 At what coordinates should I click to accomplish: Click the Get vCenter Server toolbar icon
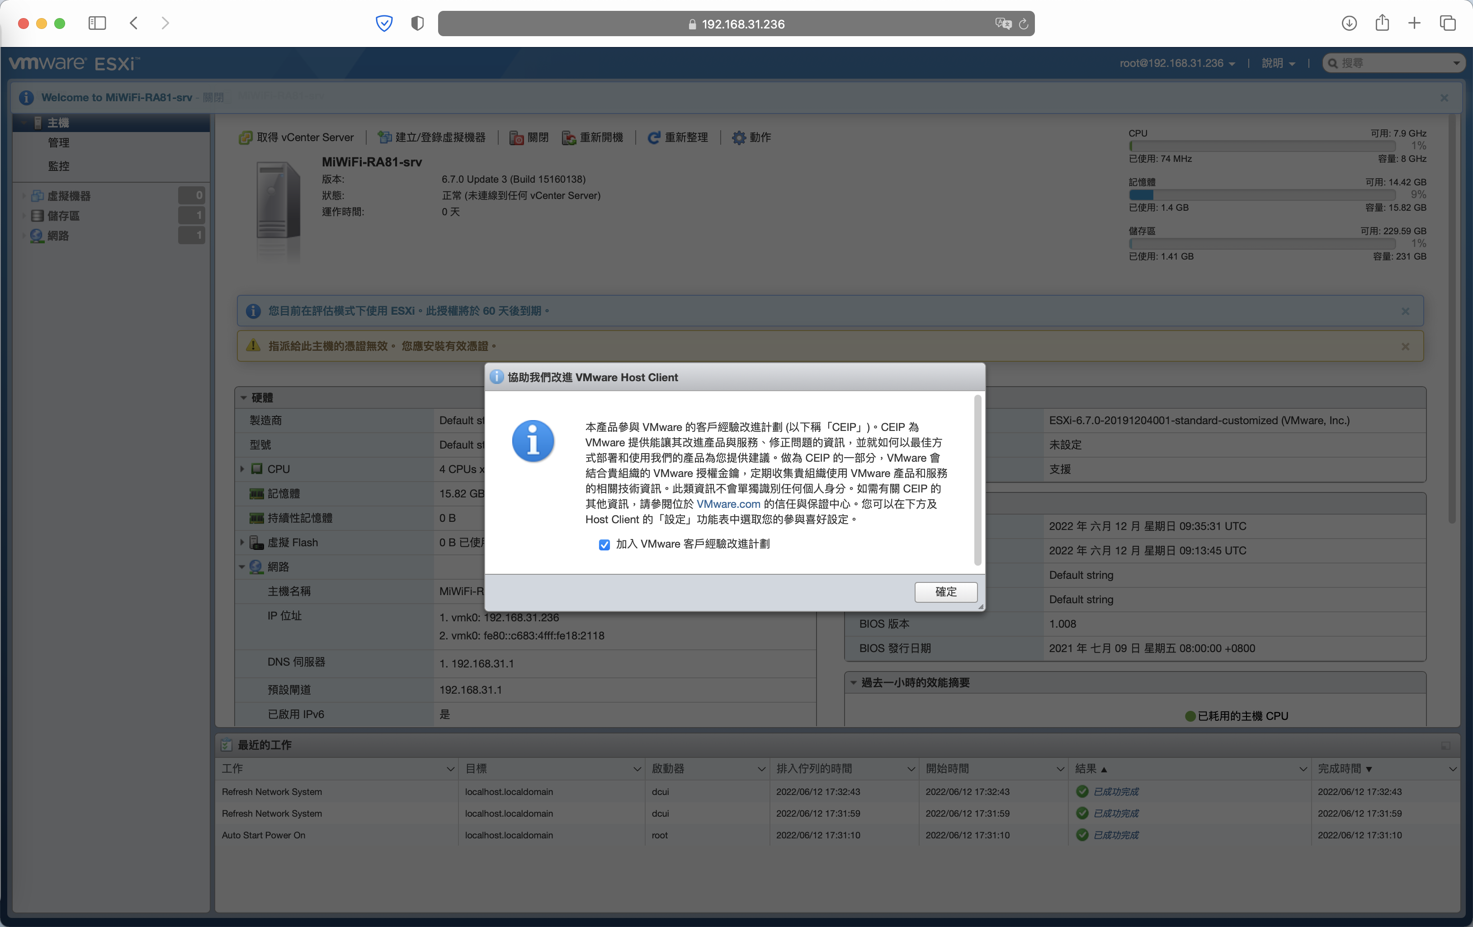(x=245, y=137)
